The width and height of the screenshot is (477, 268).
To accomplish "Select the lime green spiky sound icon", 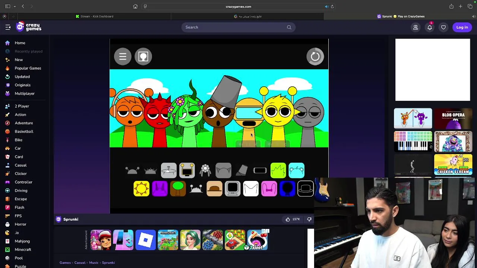I will pyautogui.click(x=278, y=170).
